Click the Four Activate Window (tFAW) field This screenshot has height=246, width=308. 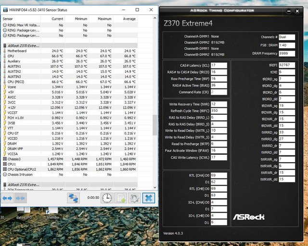pos(219,150)
